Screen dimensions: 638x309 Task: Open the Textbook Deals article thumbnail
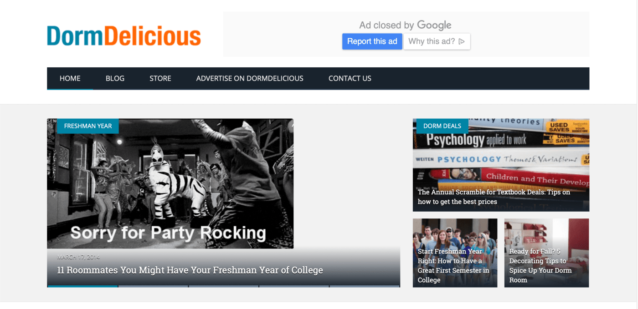coord(501,165)
